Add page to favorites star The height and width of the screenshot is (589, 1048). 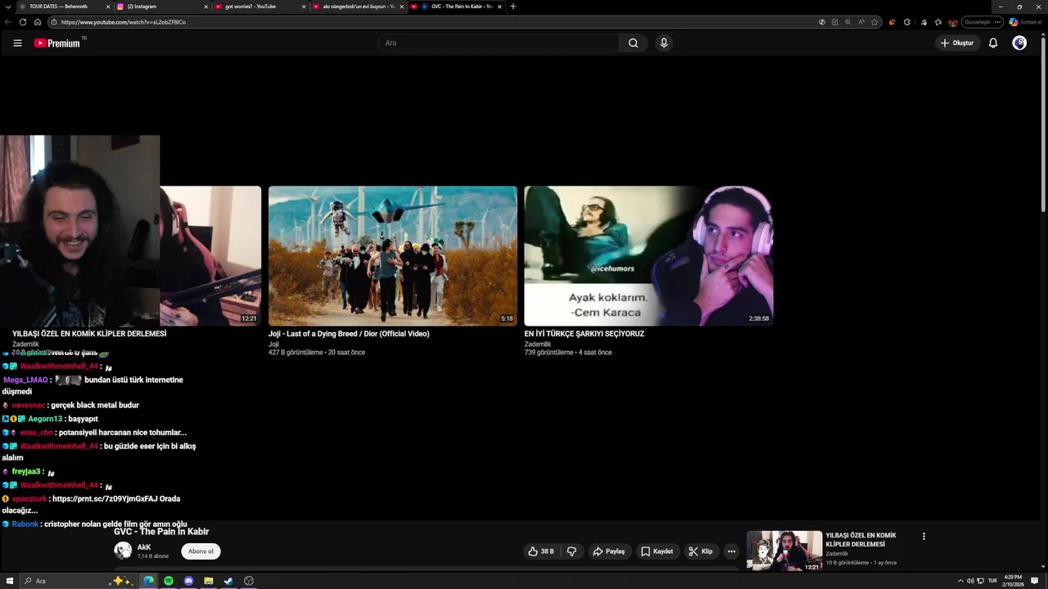point(874,22)
